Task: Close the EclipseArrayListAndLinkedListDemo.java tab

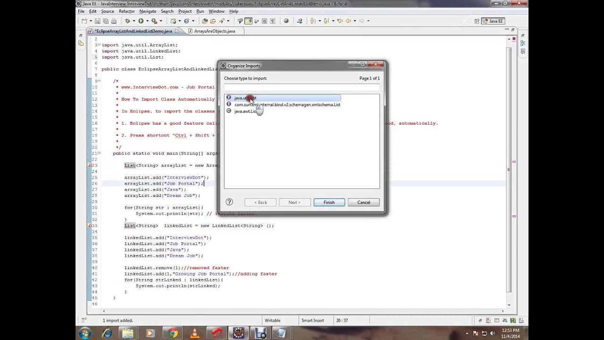Action: click(177, 31)
